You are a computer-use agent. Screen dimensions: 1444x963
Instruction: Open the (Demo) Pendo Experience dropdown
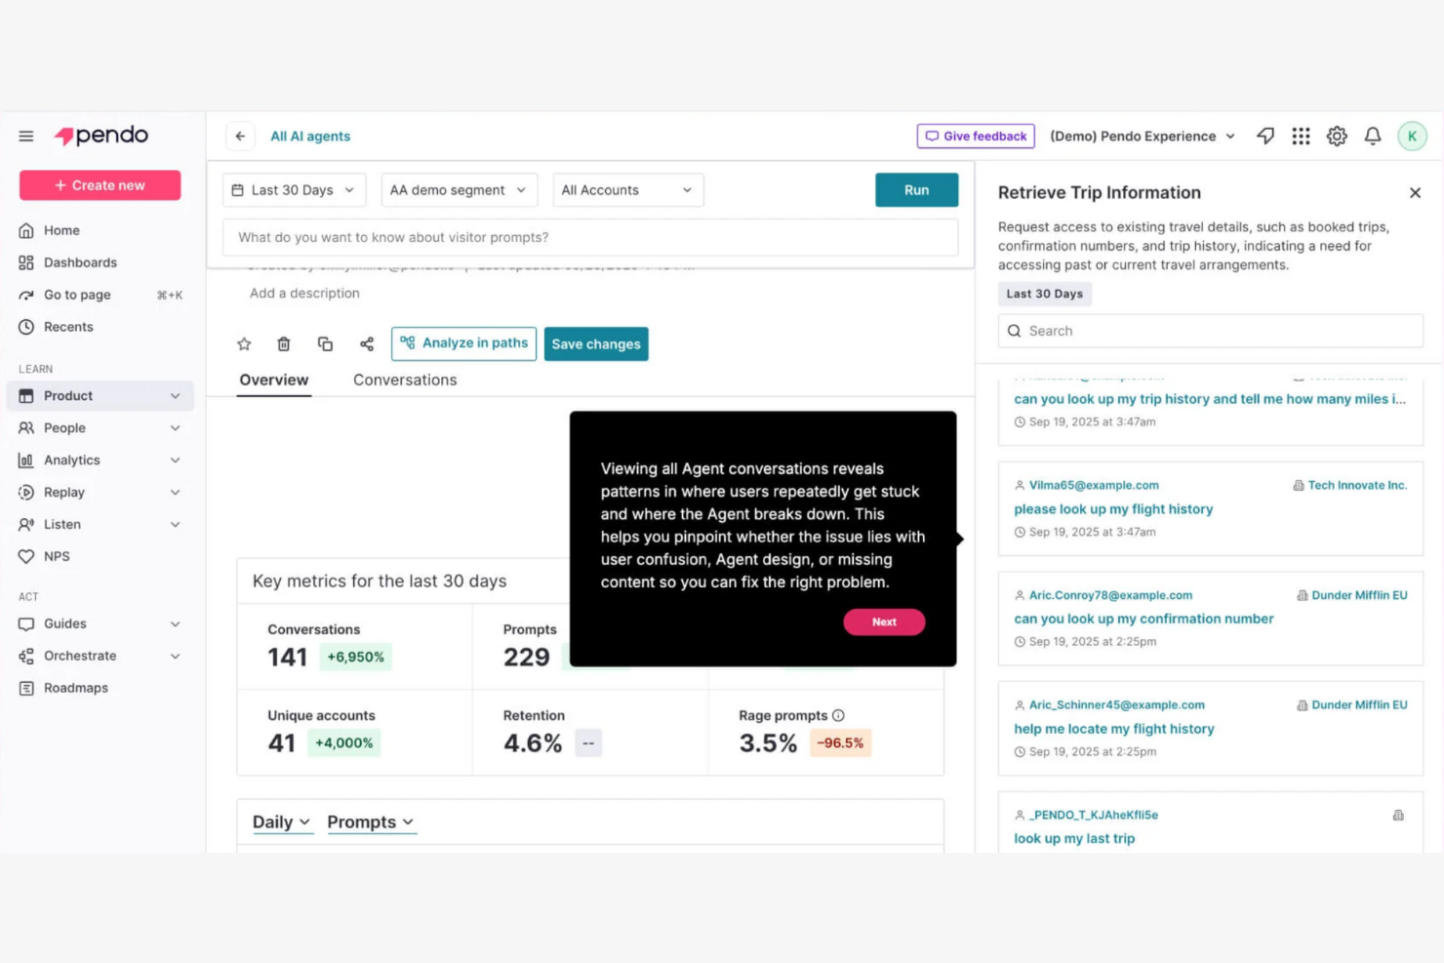1143,137
